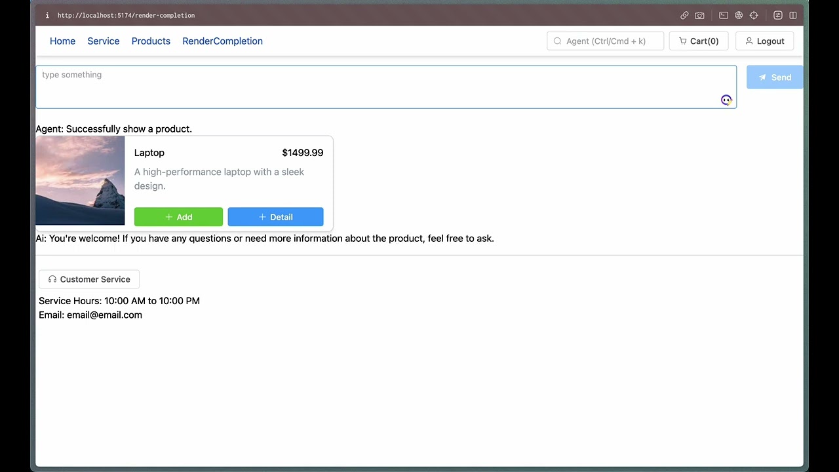This screenshot has width=839, height=472.
Task: Expand the Laptop product Detail view
Action: pos(275,217)
